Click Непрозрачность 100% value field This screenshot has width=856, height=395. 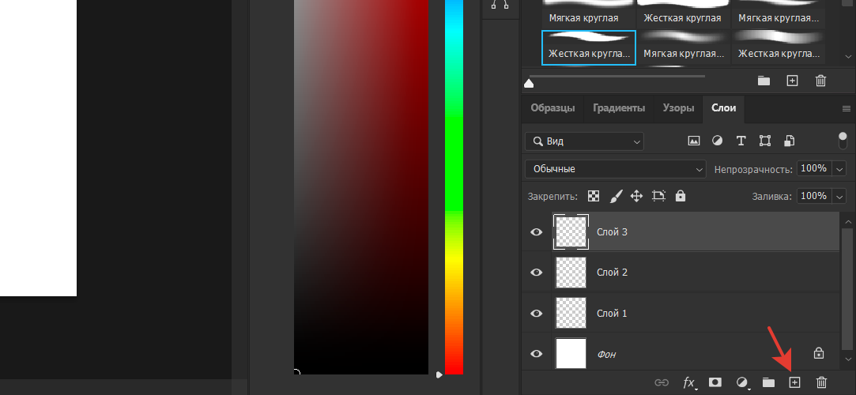click(x=814, y=168)
